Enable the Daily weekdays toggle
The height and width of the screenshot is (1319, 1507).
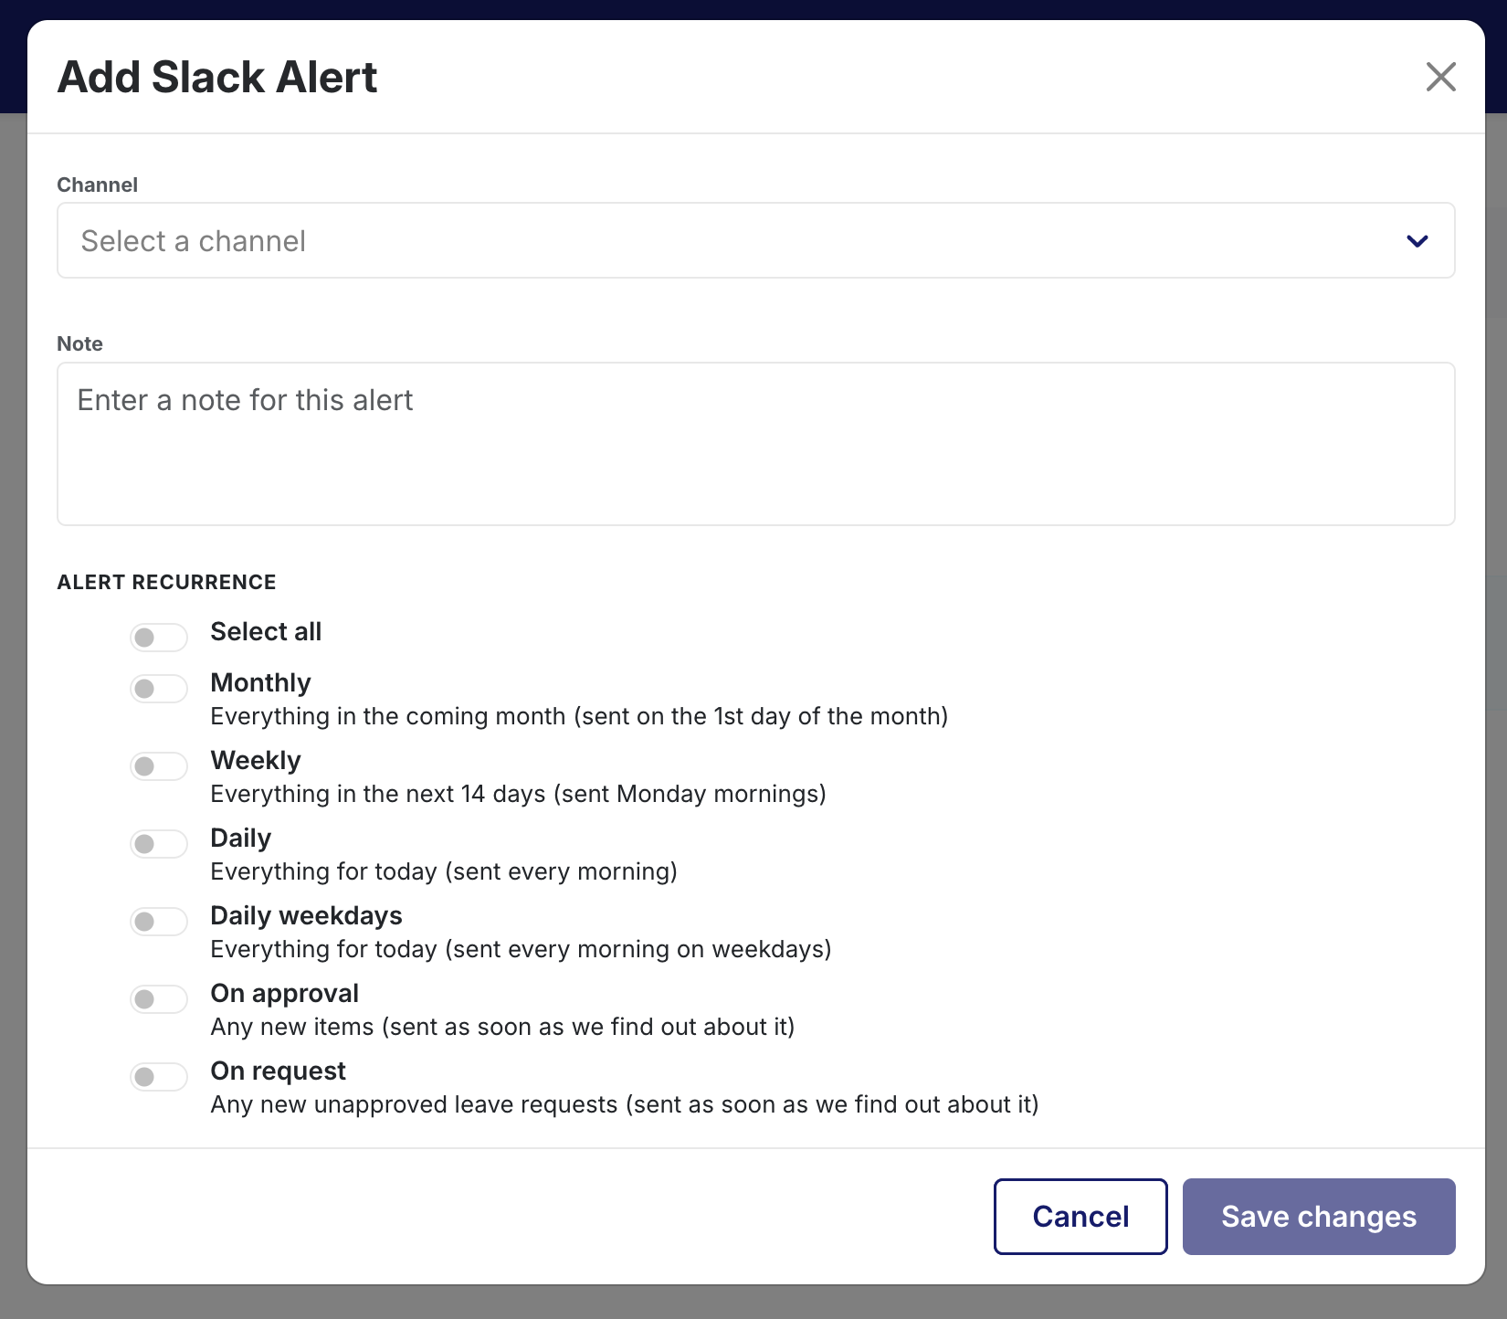[x=159, y=921]
